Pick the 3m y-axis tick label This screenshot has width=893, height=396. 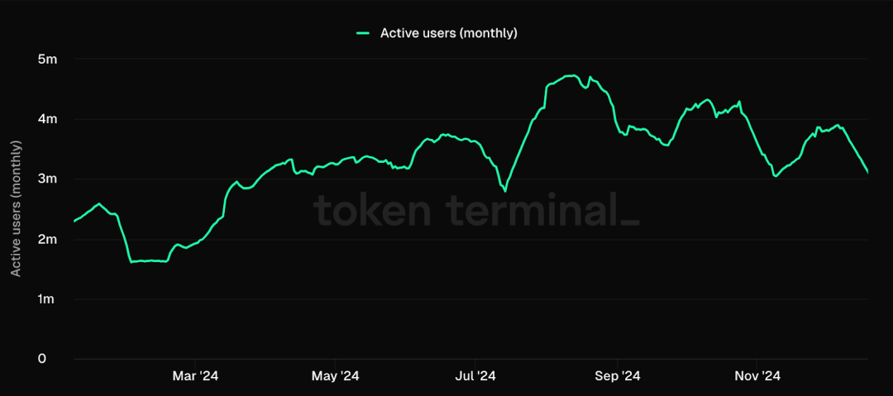click(46, 179)
